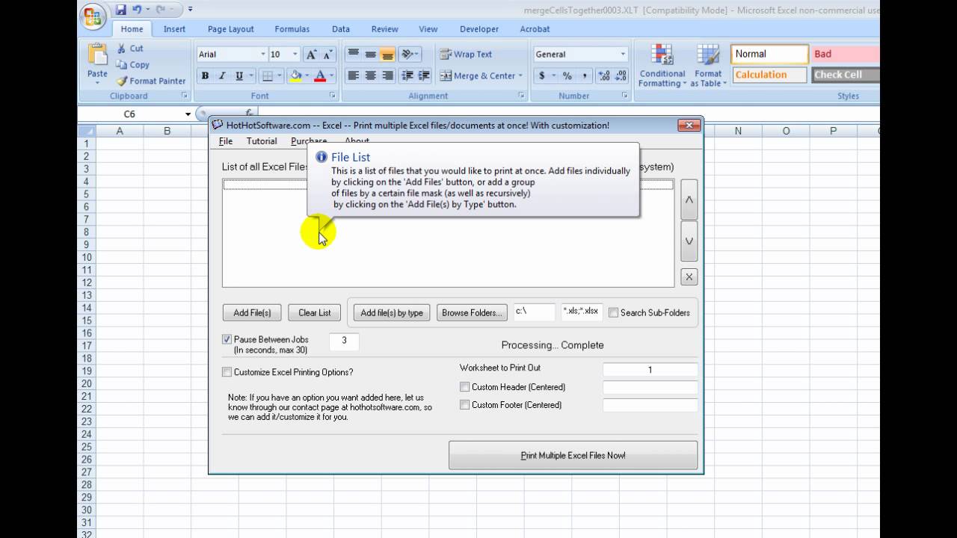This screenshot has height=538, width=957.
Task: Click the Orientation text-angle icon
Action: point(407,55)
